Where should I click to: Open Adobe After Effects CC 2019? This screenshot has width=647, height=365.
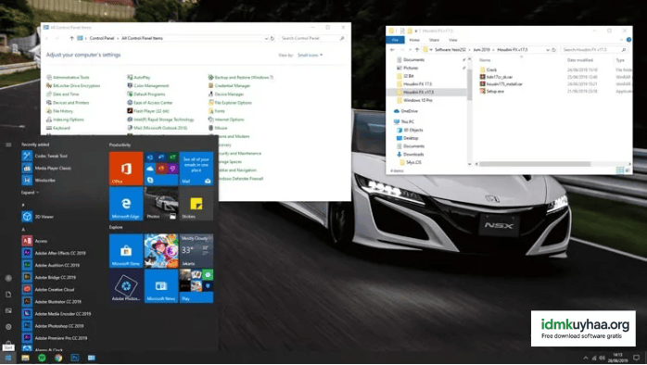(x=54, y=253)
